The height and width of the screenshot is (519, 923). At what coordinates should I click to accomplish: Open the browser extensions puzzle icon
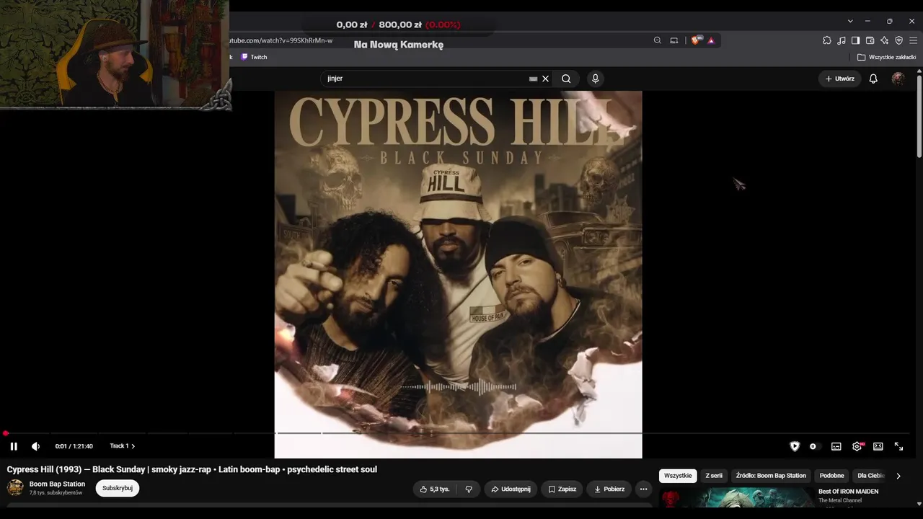pyautogui.click(x=827, y=40)
